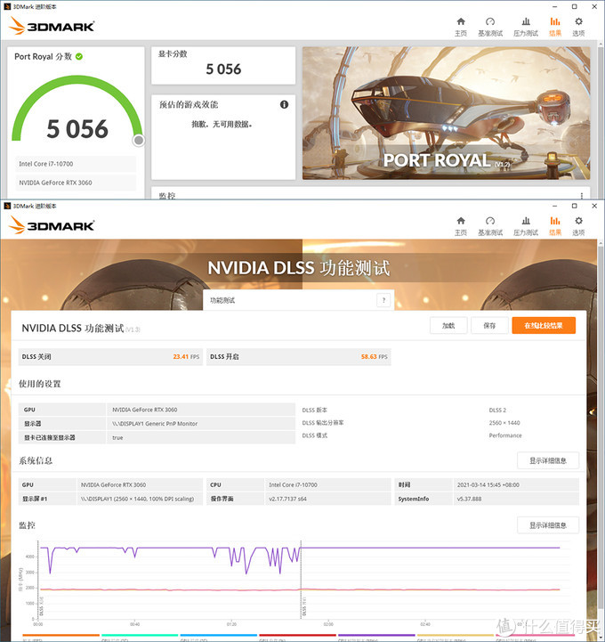Click the gray knob on the score gauge
The image size is (605, 642).
coord(139,140)
